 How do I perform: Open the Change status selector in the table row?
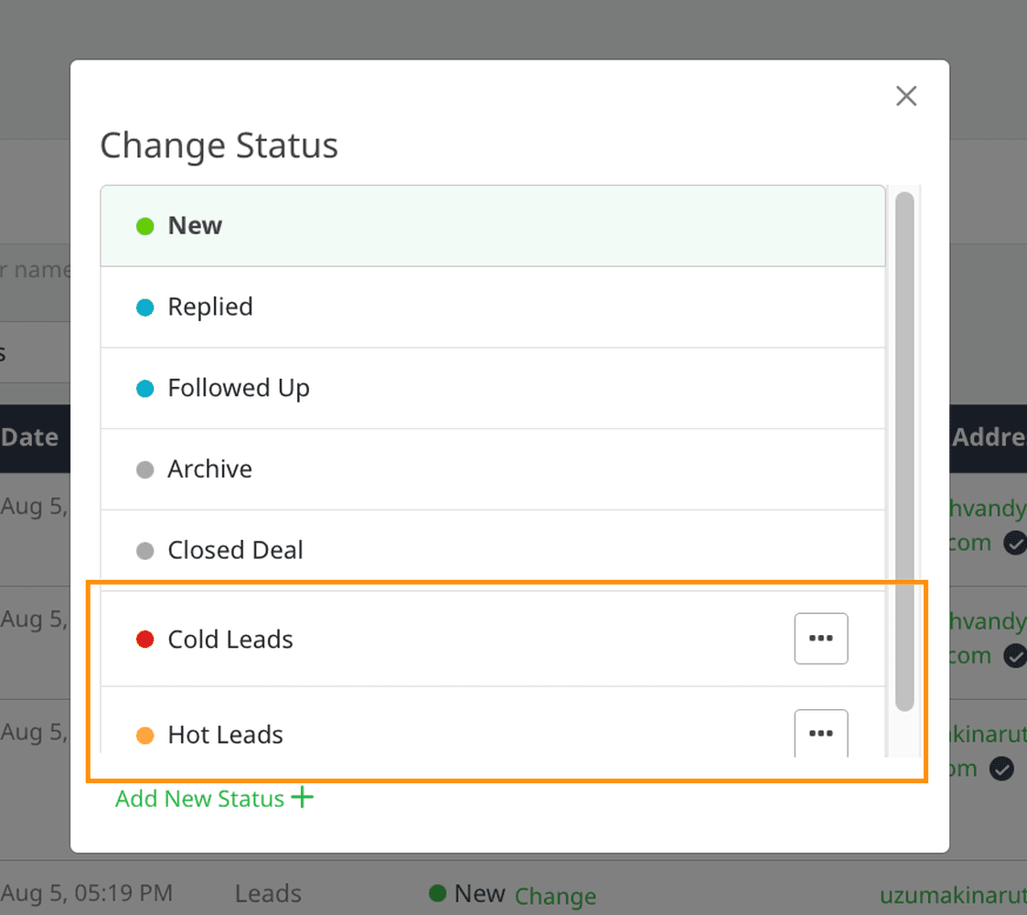[555, 895]
